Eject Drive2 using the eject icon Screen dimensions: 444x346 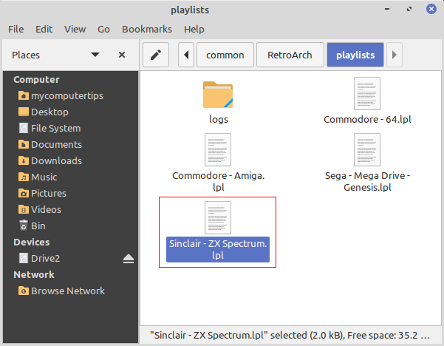pos(128,259)
